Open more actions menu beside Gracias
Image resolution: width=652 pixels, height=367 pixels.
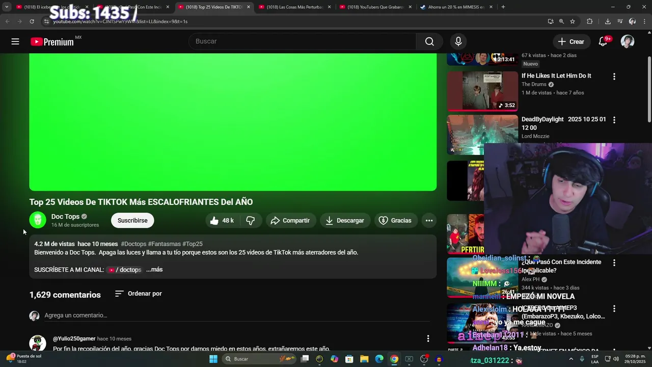click(x=429, y=220)
